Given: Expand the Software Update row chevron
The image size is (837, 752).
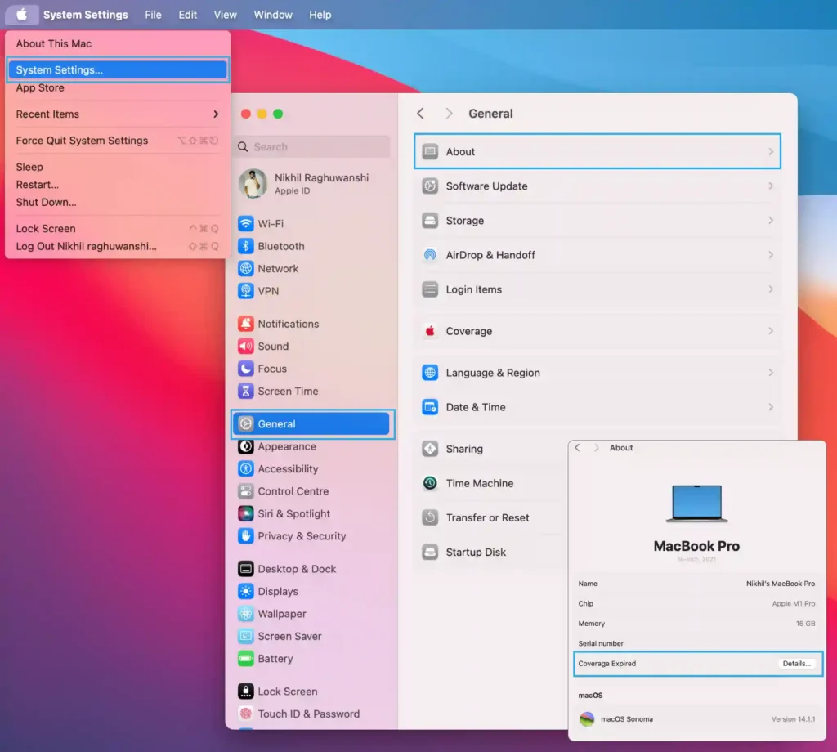Looking at the screenshot, I should tap(771, 186).
